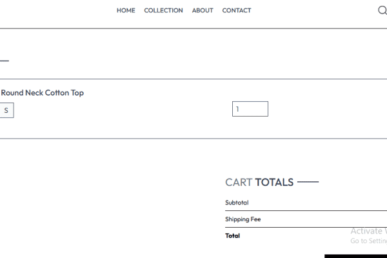Click the bold word TOTALS in heading
Screen dimensions: 387x258
(274, 182)
